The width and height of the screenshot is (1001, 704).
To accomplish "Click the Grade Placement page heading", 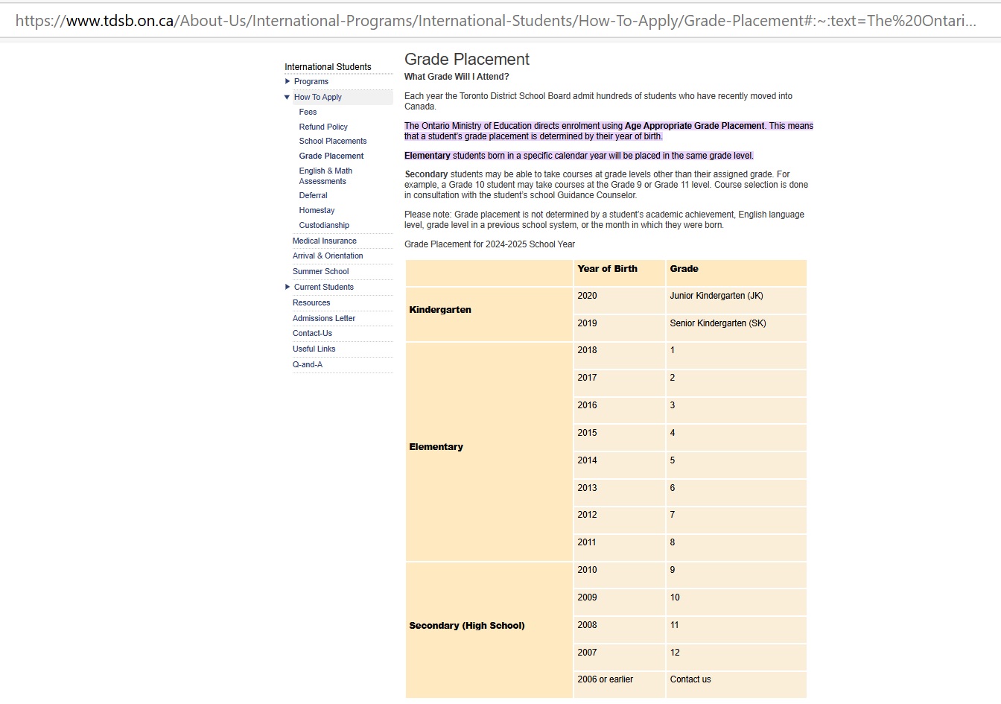I will point(467,60).
